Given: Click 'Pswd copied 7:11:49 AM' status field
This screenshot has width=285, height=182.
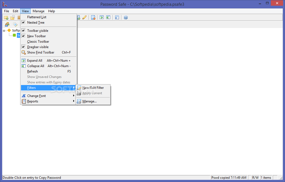Looking at the screenshot, I should tap(229, 178).
